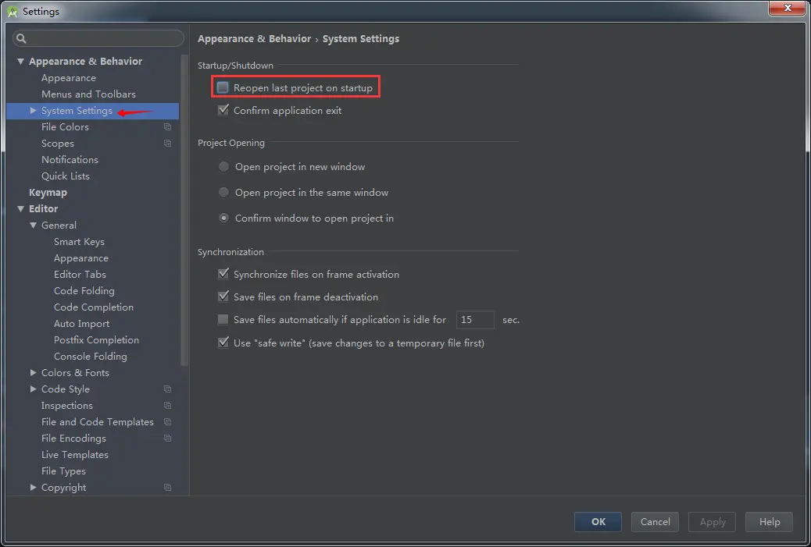Expand the Code Style node
Image resolution: width=811 pixels, height=547 pixels.
(x=33, y=389)
